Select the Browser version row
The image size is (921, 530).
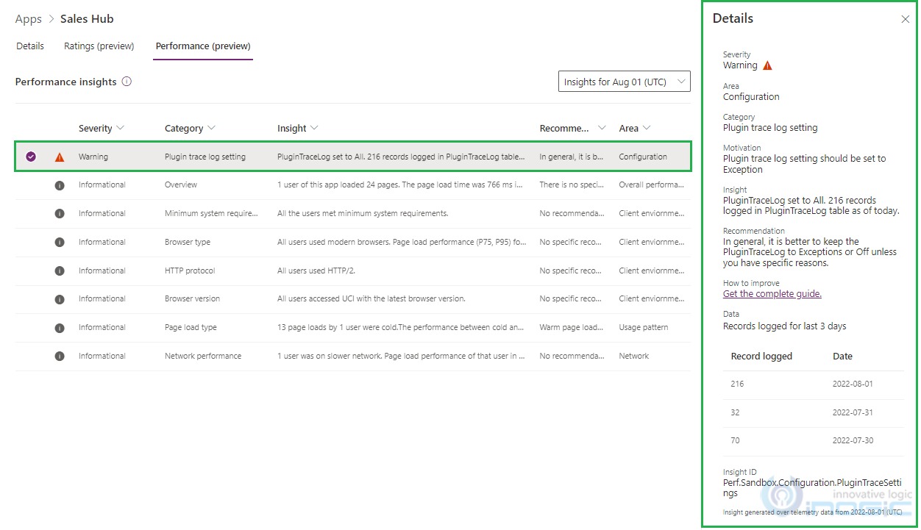pos(352,299)
